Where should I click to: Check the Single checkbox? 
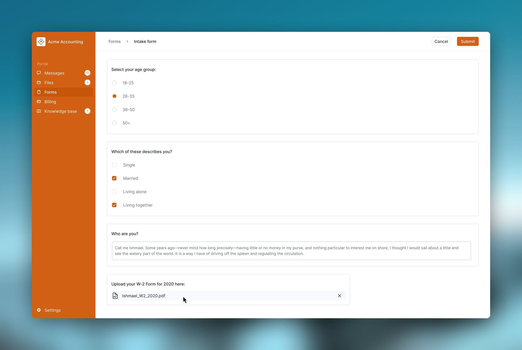coord(114,165)
